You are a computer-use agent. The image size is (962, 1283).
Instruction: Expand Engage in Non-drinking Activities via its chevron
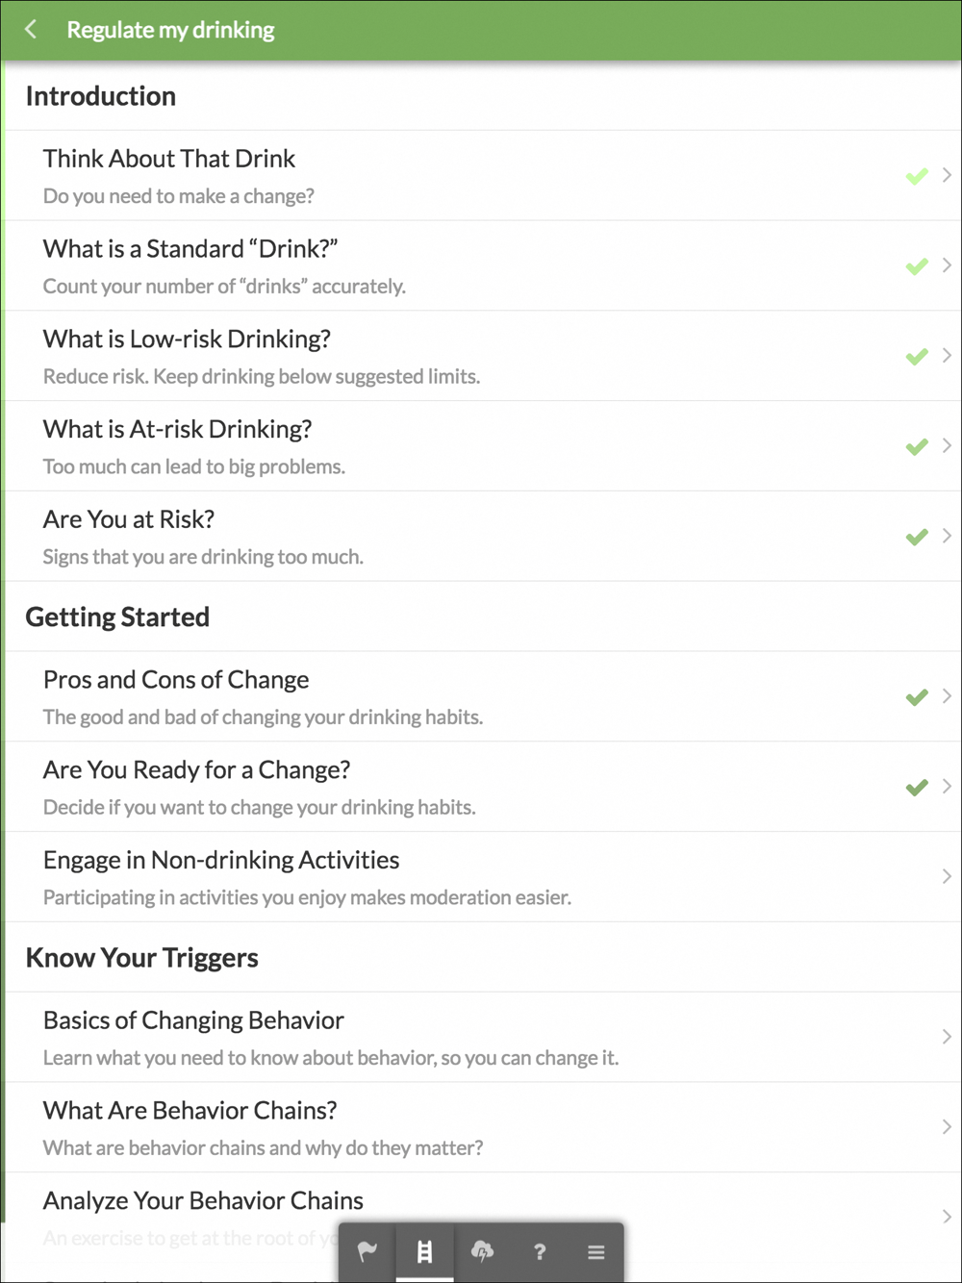tap(947, 876)
